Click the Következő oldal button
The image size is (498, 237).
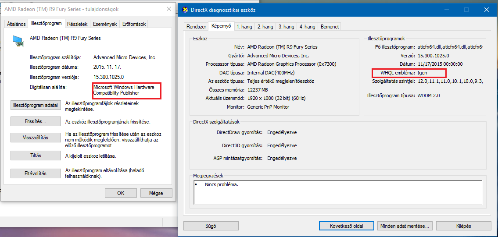pos(347,226)
